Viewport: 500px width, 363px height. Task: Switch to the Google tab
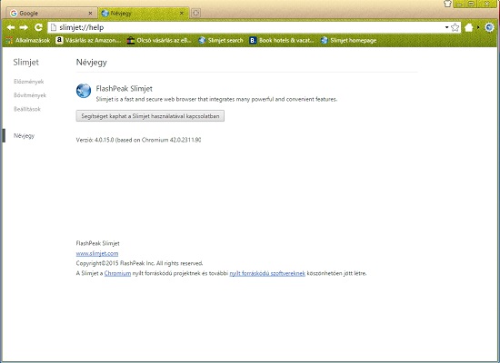tap(51, 14)
